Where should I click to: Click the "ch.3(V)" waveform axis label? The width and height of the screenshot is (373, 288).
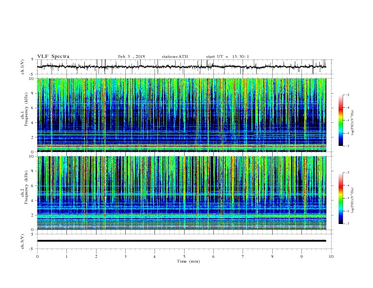[23, 241]
